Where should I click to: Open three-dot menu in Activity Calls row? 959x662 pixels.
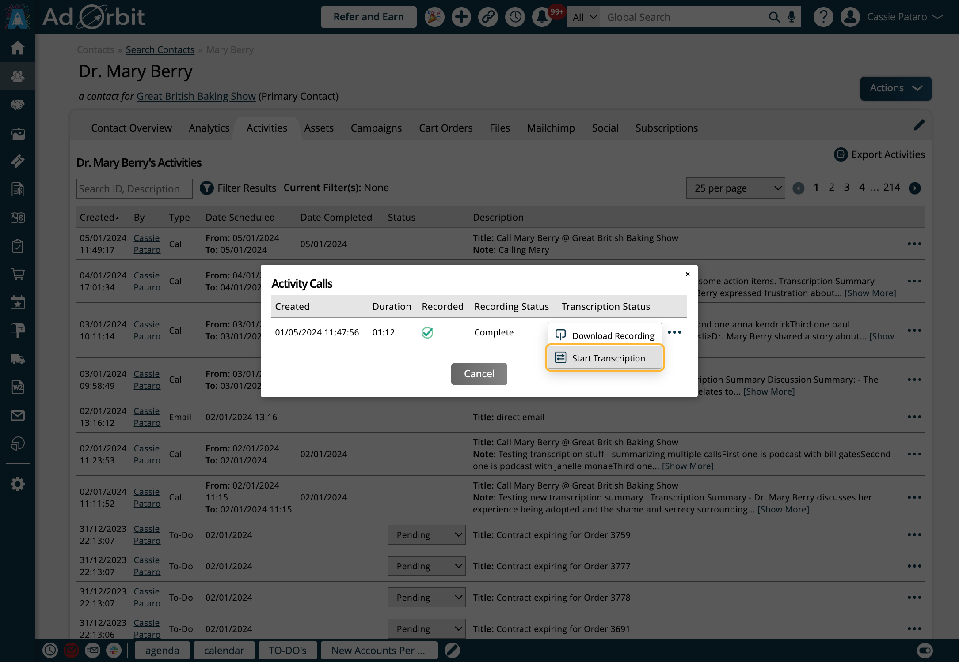coord(674,332)
